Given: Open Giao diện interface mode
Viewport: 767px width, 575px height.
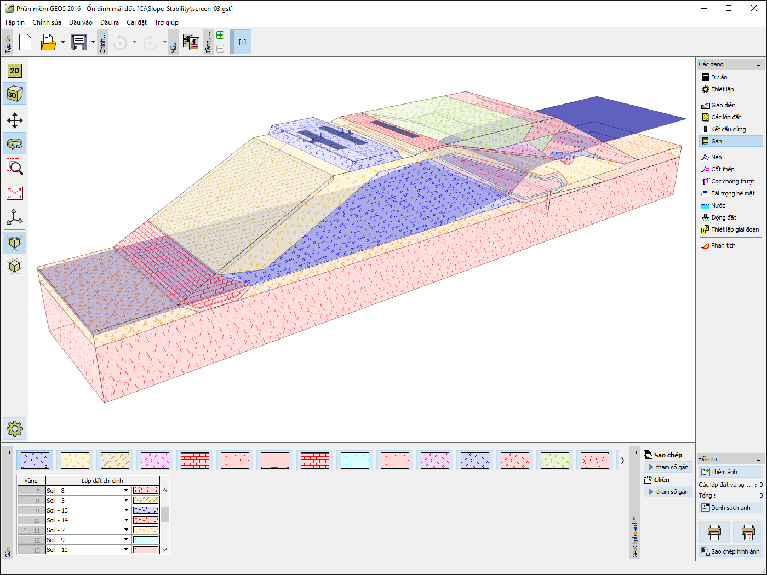Looking at the screenshot, I should click(731, 105).
